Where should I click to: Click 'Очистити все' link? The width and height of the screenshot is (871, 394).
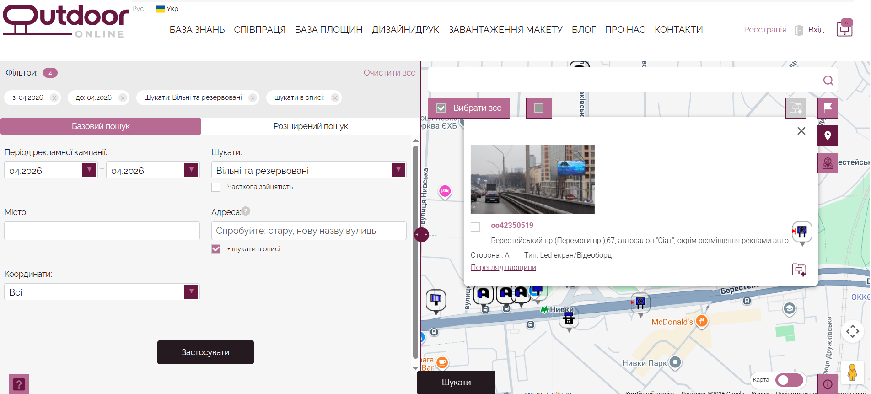(x=389, y=73)
